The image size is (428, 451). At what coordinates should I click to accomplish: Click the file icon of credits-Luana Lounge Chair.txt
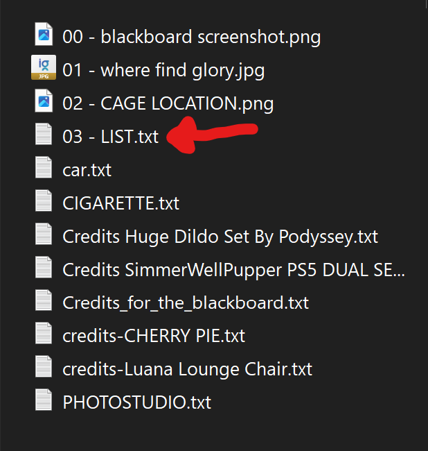[x=44, y=366]
